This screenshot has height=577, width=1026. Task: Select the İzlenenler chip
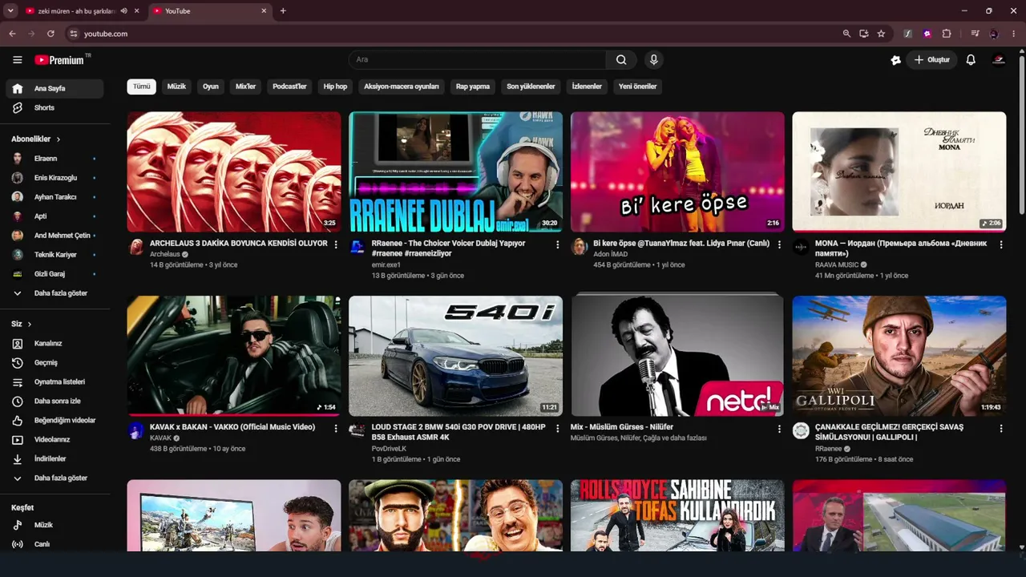(587, 87)
